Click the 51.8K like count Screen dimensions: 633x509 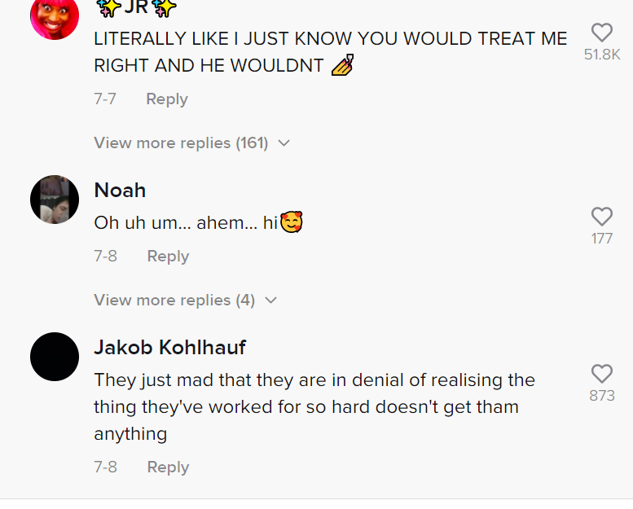(602, 55)
